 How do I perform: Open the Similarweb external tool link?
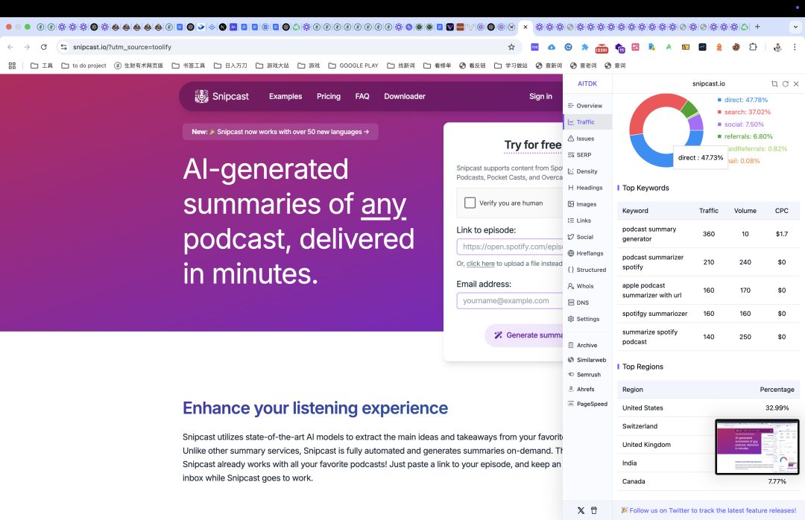click(x=587, y=361)
